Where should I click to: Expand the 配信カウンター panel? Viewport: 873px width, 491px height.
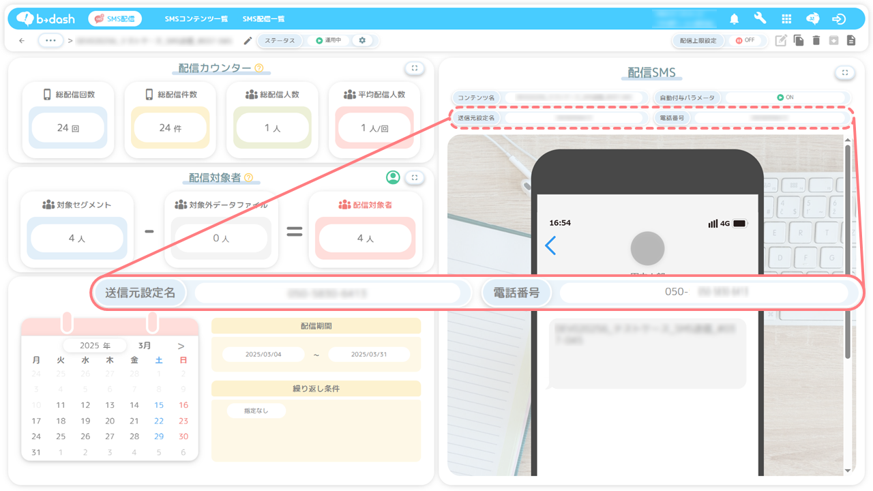click(x=415, y=68)
